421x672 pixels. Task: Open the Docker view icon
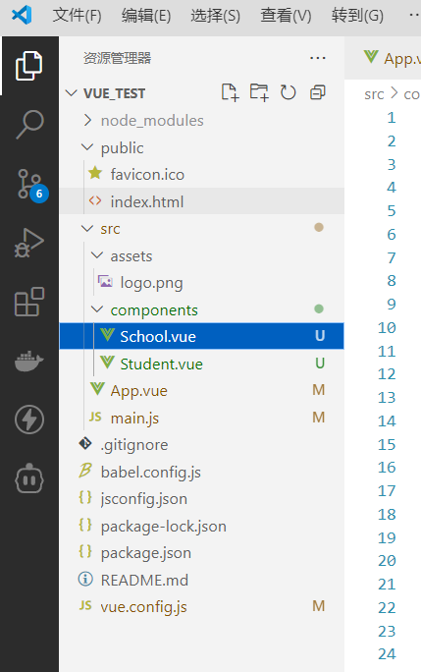tap(29, 361)
